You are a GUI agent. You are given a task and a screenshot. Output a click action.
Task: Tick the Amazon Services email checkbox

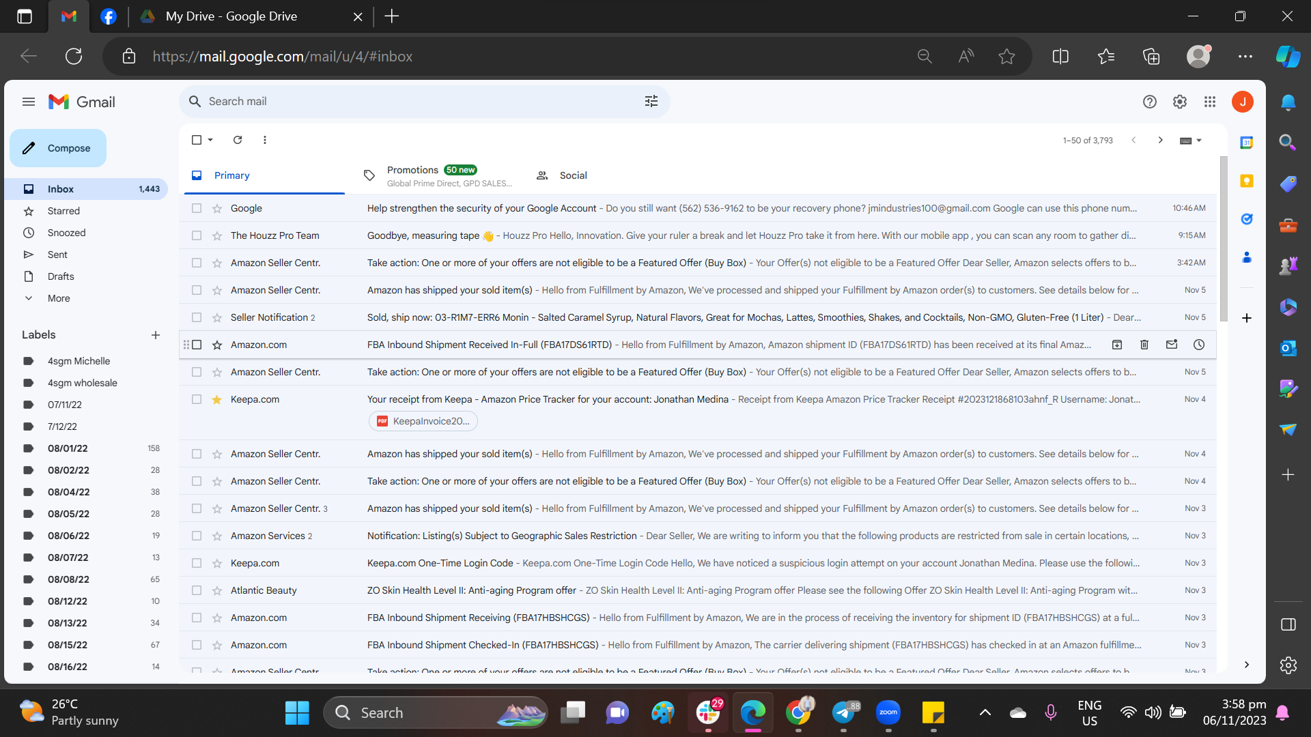pyautogui.click(x=197, y=536)
